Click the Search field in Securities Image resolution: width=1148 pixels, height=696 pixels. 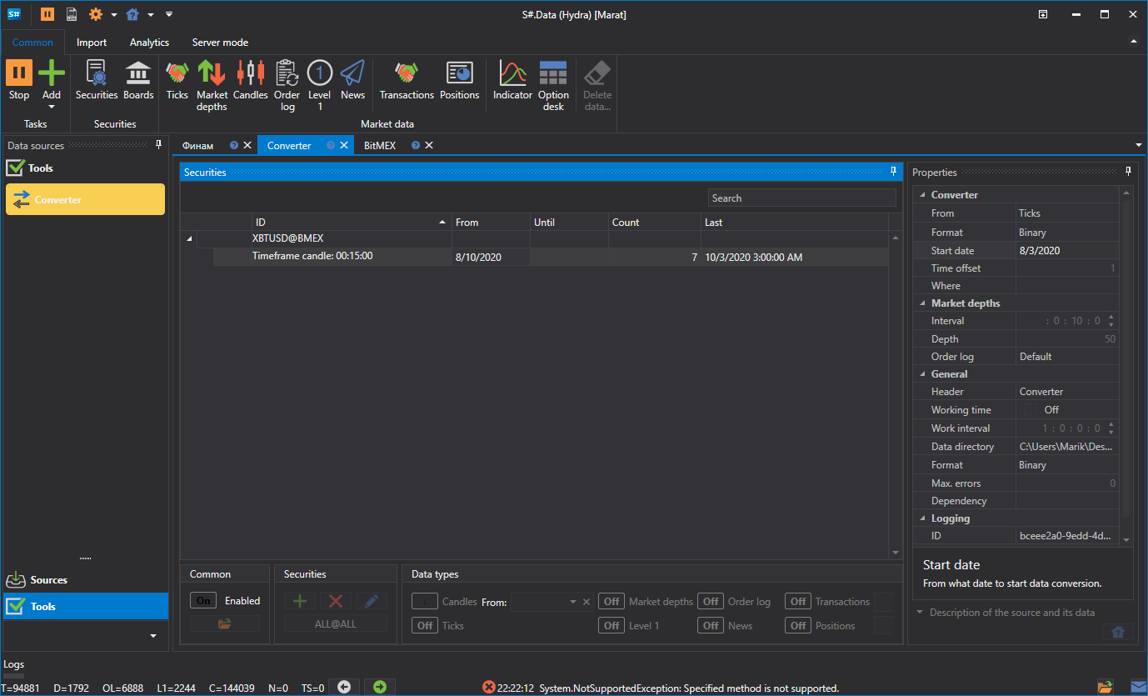[x=802, y=198]
